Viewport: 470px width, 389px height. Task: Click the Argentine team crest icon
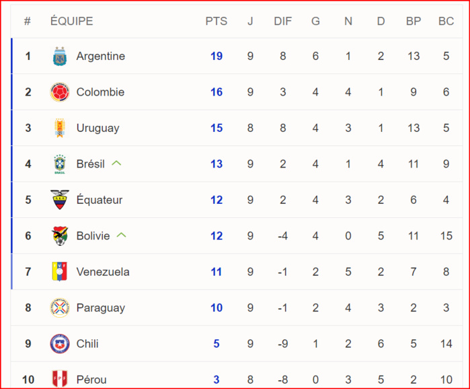pyautogui.click(x=60, y=56)
